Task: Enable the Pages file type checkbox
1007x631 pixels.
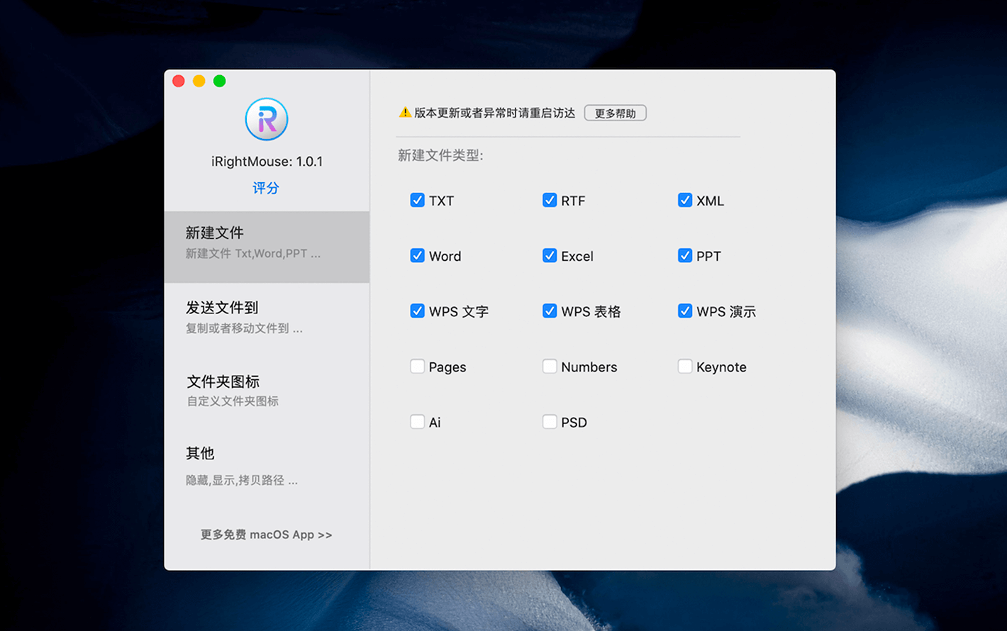Action: point(418,366)
